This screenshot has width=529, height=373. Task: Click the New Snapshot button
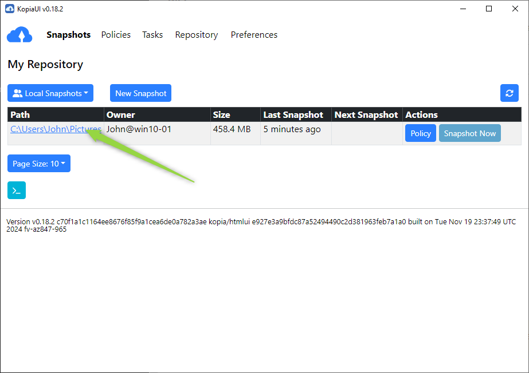(140, 93)
